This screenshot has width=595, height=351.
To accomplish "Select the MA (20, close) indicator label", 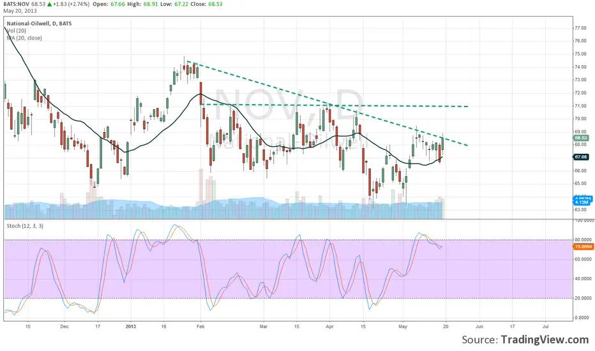I will 24,38.
